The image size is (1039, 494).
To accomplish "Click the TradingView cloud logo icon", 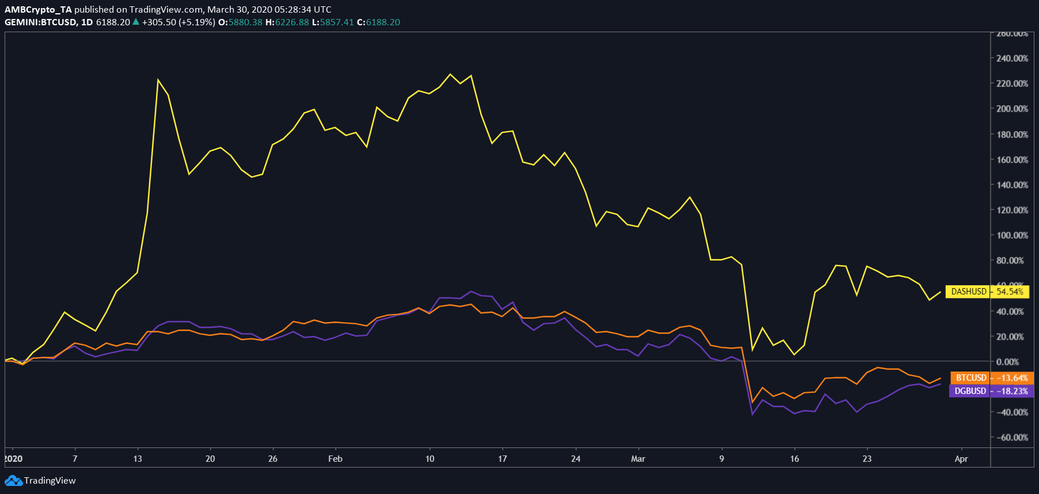I will [13, 480].
